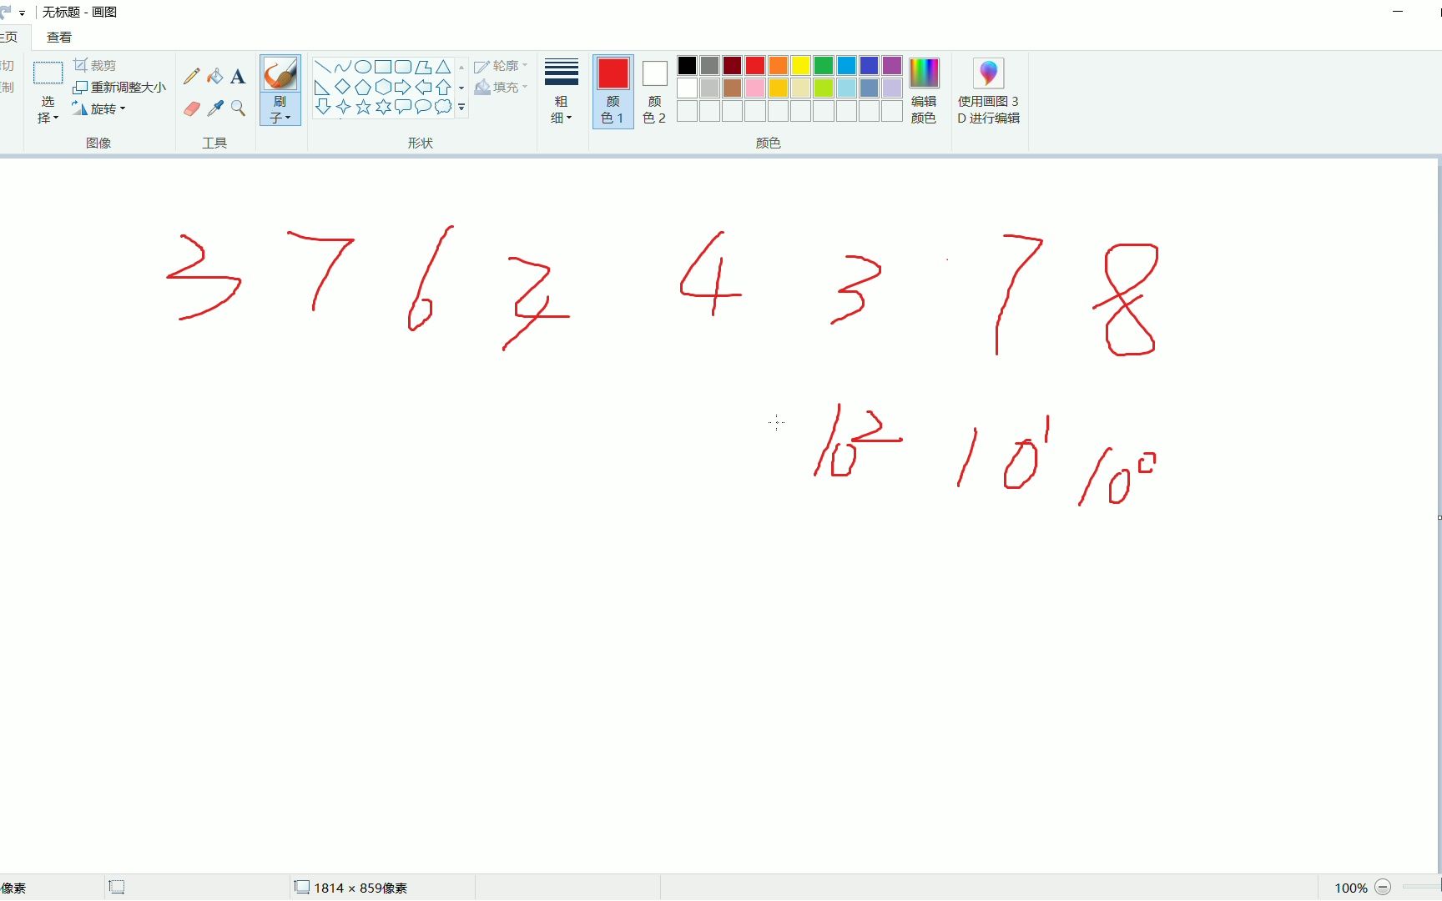Pick the dark red color swatch
The width and height of the screenshot is (1442, 901).
click(733, 65)
